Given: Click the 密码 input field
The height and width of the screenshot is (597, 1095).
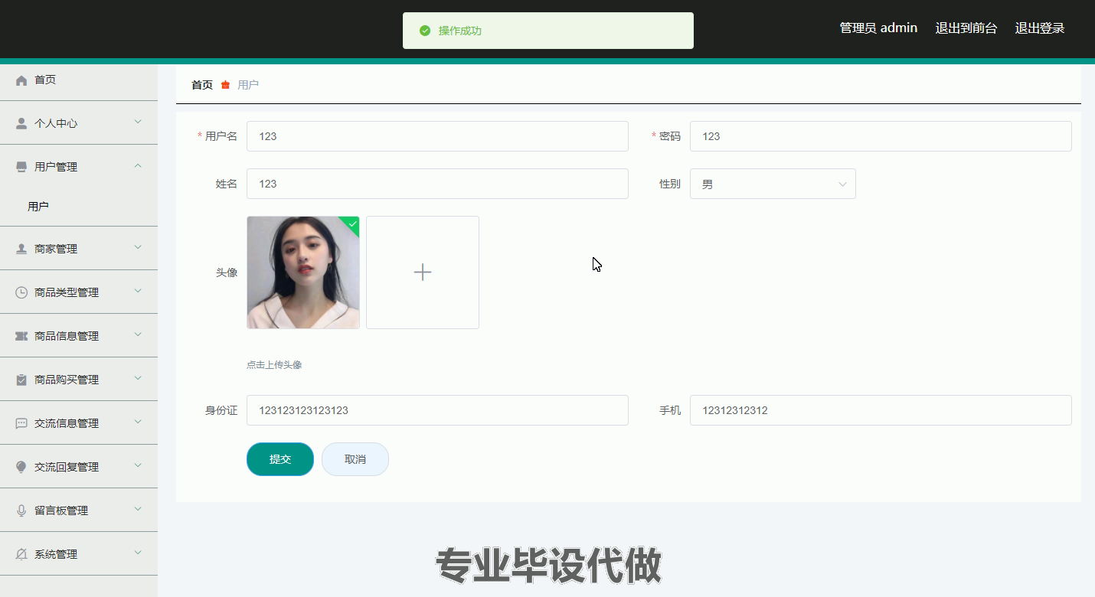Looking at the screenshot, I should [881, 136].
